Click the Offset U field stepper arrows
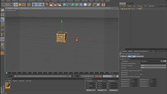Viewport: 167px width, 94px height. (x=138, y=79)
